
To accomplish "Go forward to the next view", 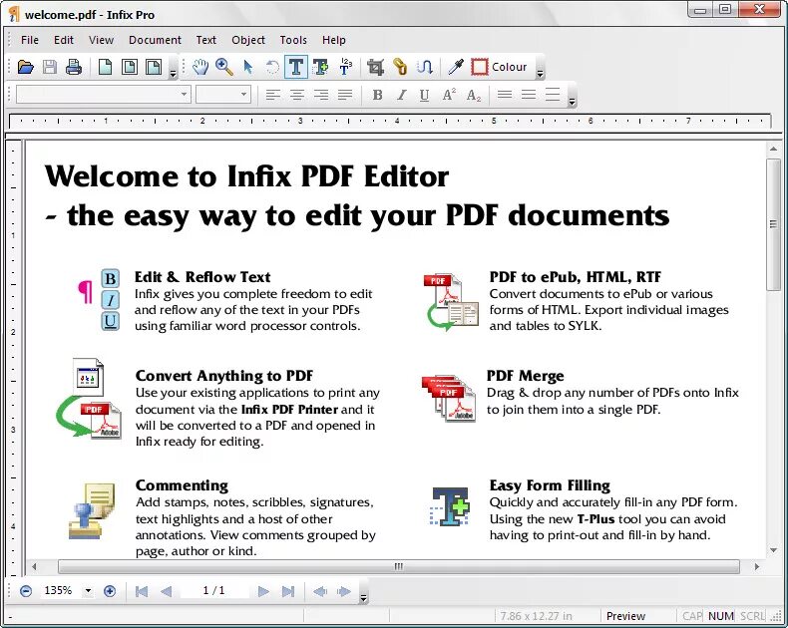I will tap(344, 591).
